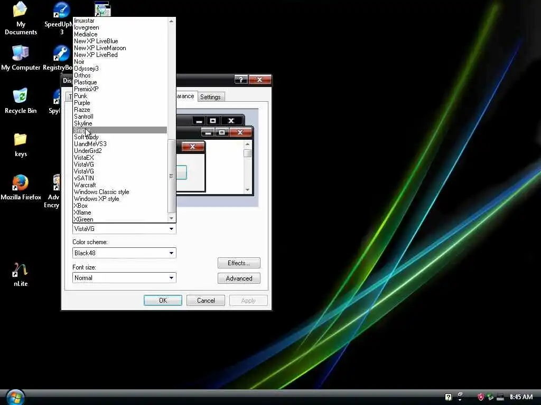Choose the Xflame style
The height and width of the screenshot is (405, 541).
coord(120,213)
